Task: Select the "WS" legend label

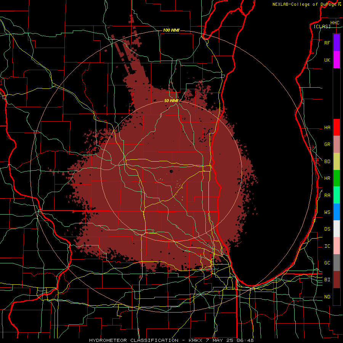Action: click(x=327, y=212)
